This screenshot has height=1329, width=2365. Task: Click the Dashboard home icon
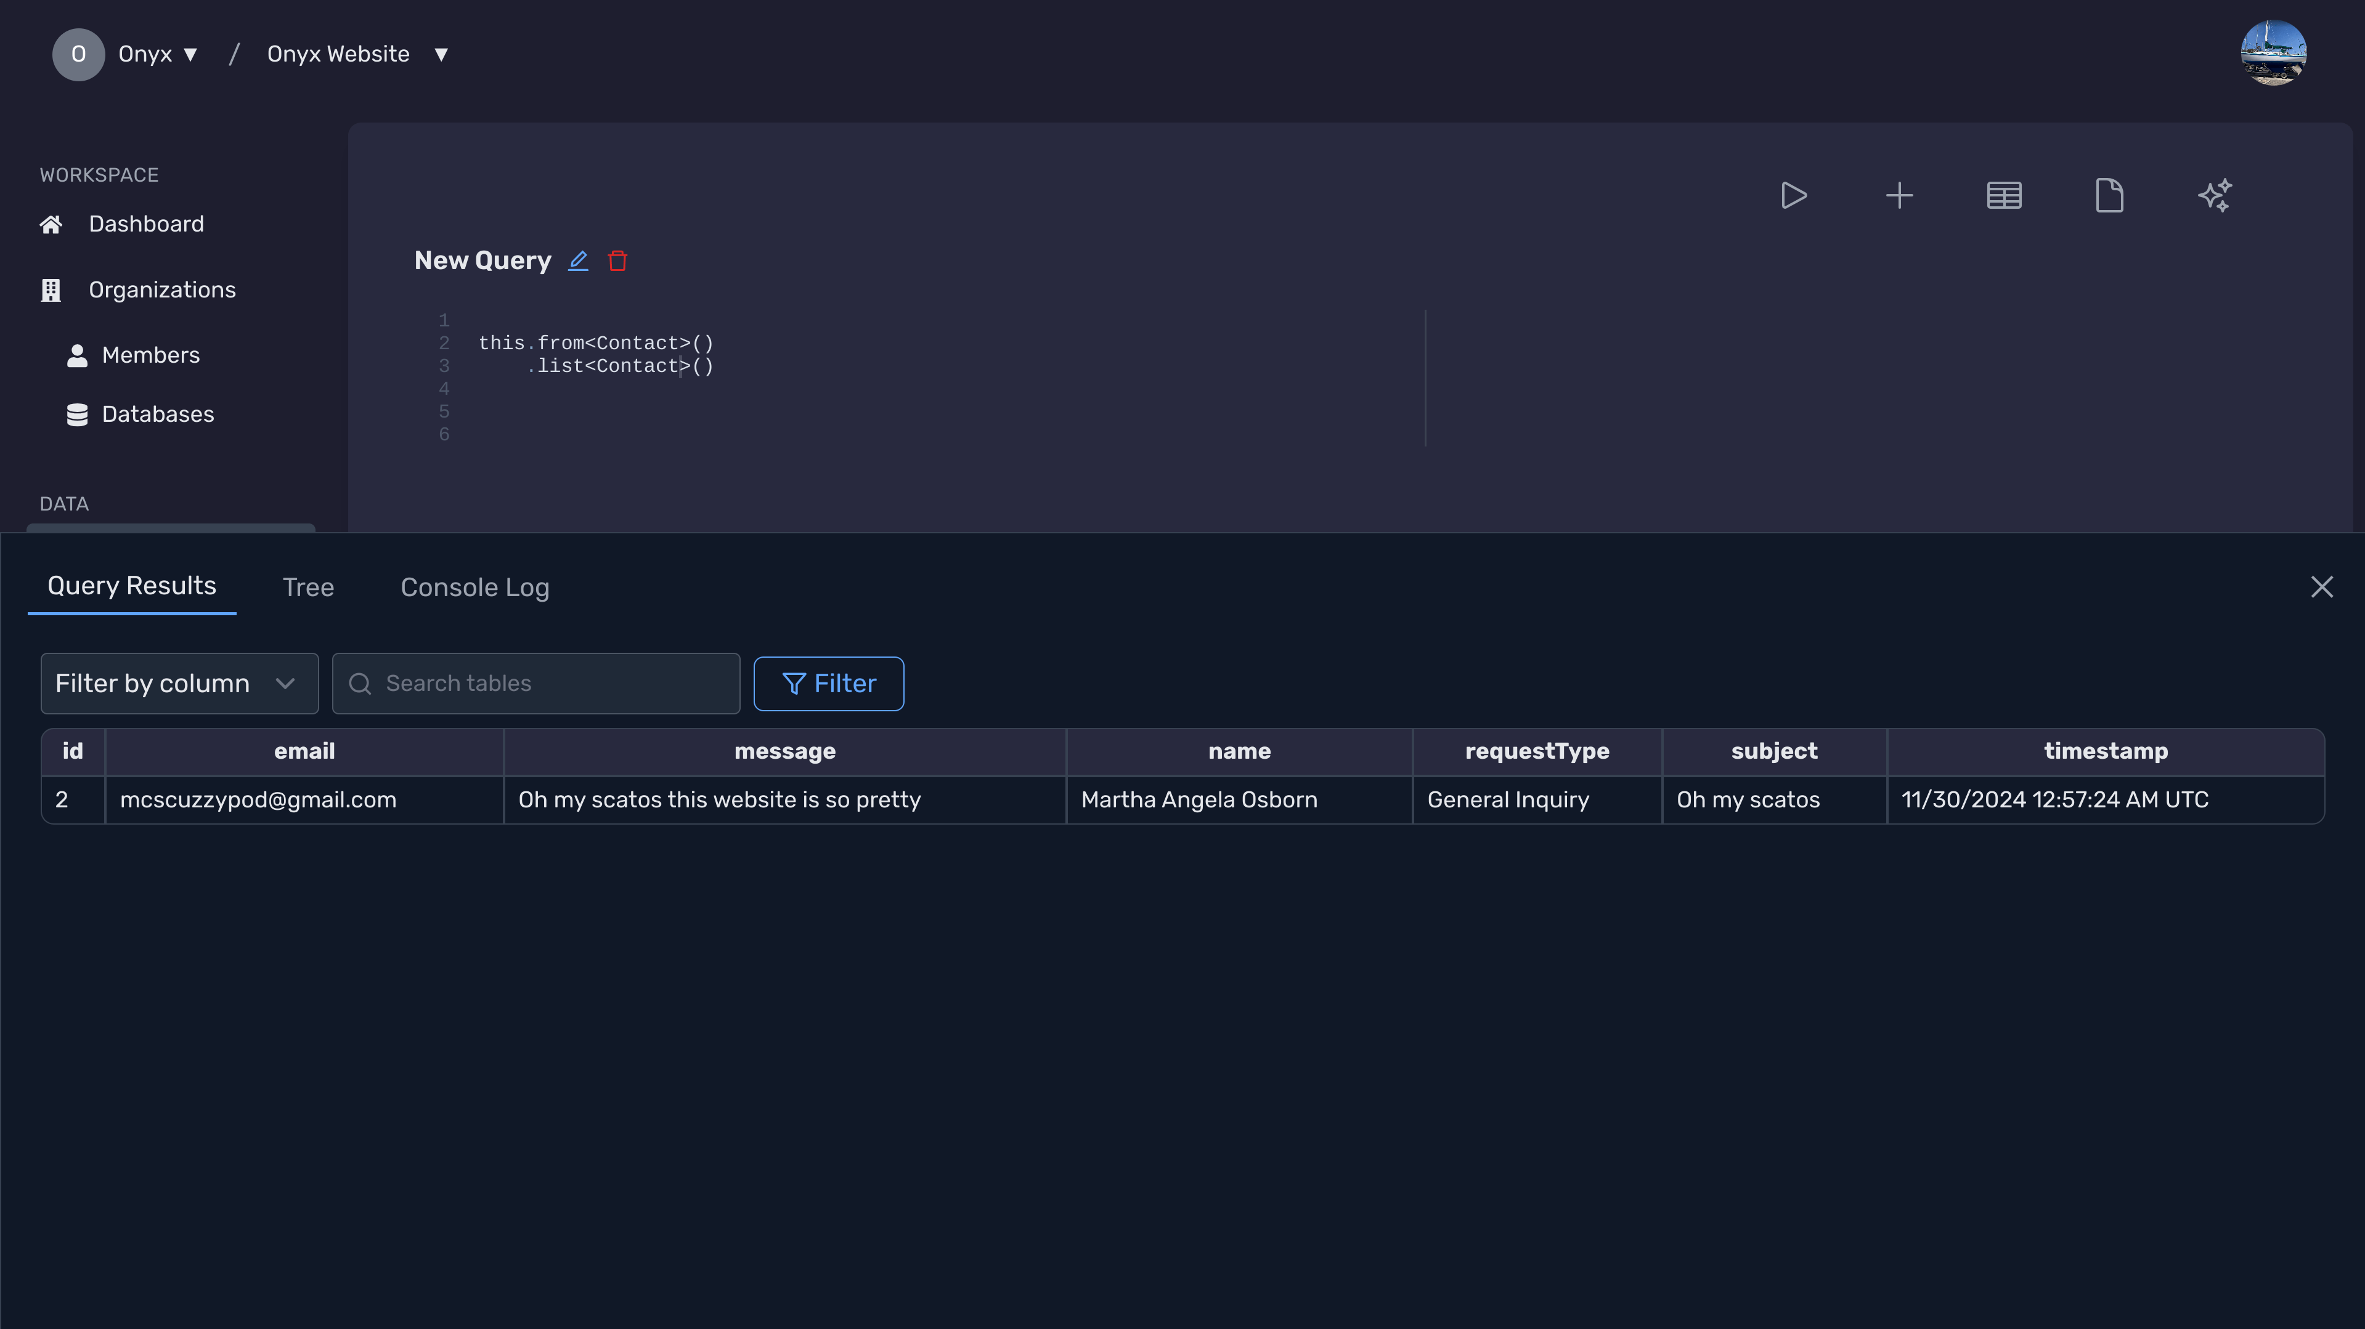point(51,224)
